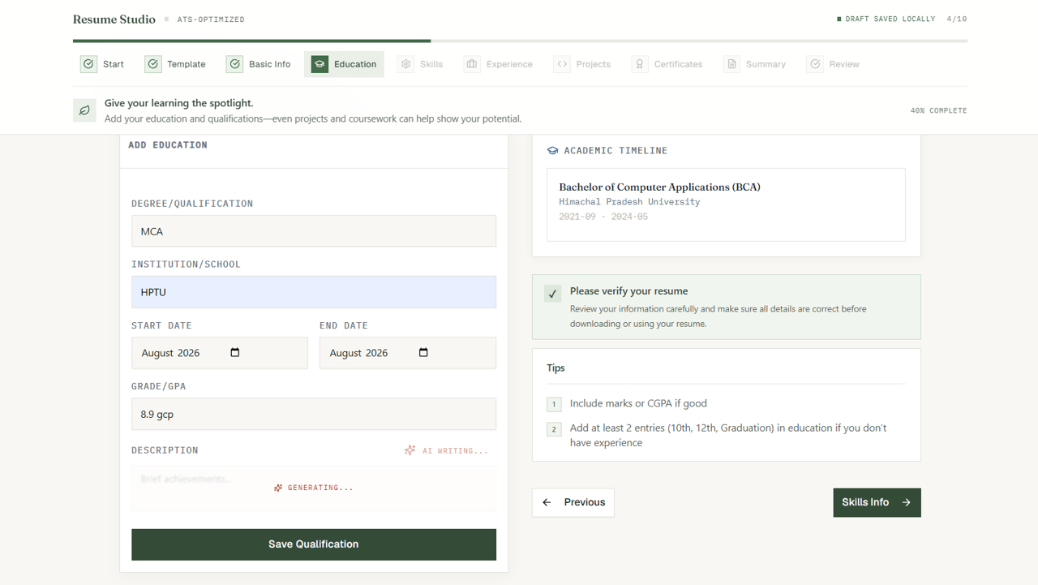Screen dimensions: 1038x585
Task: Click the Skills gear icon
Action: pos(406,64)
